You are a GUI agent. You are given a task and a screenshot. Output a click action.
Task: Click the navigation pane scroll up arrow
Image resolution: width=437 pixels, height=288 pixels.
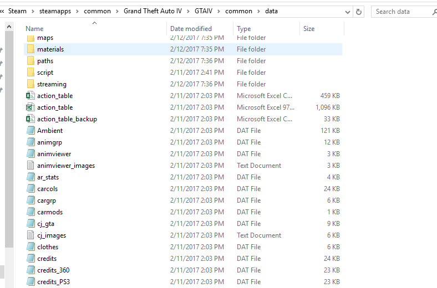click(x=9, y=27)
